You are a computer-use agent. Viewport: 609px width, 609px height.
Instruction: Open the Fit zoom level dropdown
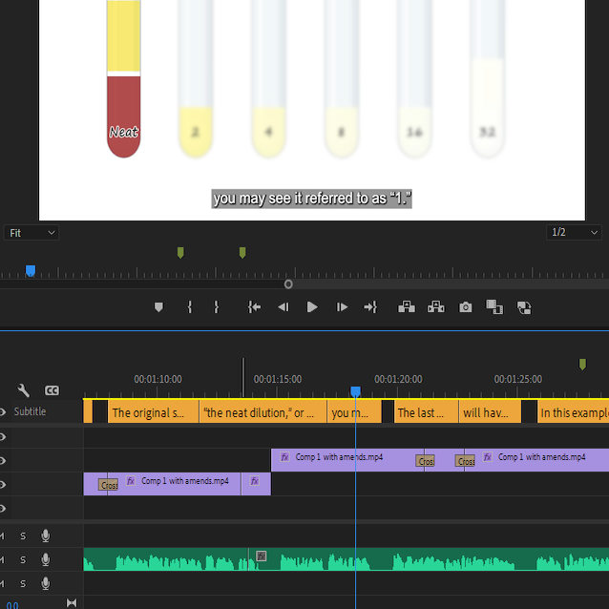pos(31,233)
